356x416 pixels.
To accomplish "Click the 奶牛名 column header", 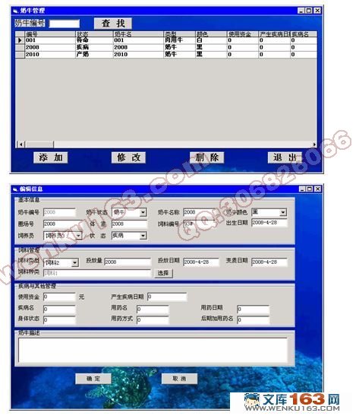I will click(x=139, y=34).
